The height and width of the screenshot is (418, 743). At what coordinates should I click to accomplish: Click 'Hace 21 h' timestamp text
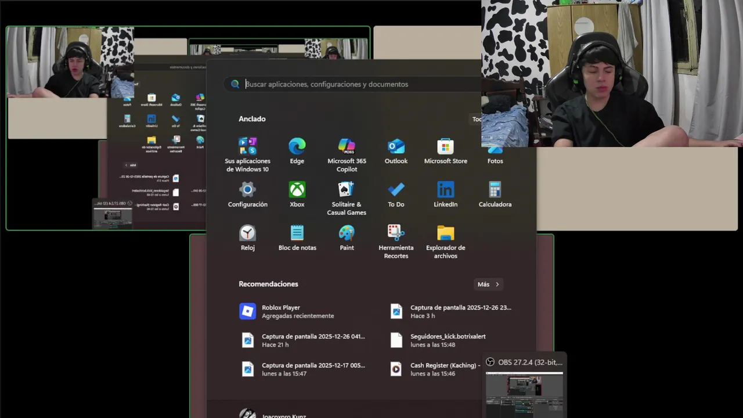[x=276, y=345]
